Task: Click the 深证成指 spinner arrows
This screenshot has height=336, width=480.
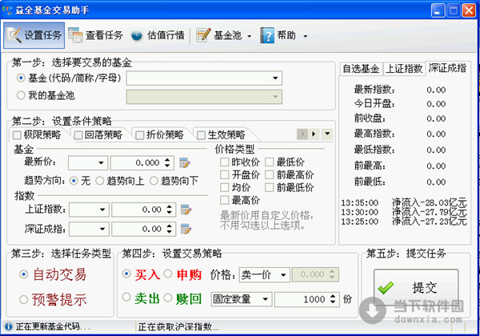Action: click(170, 230)
